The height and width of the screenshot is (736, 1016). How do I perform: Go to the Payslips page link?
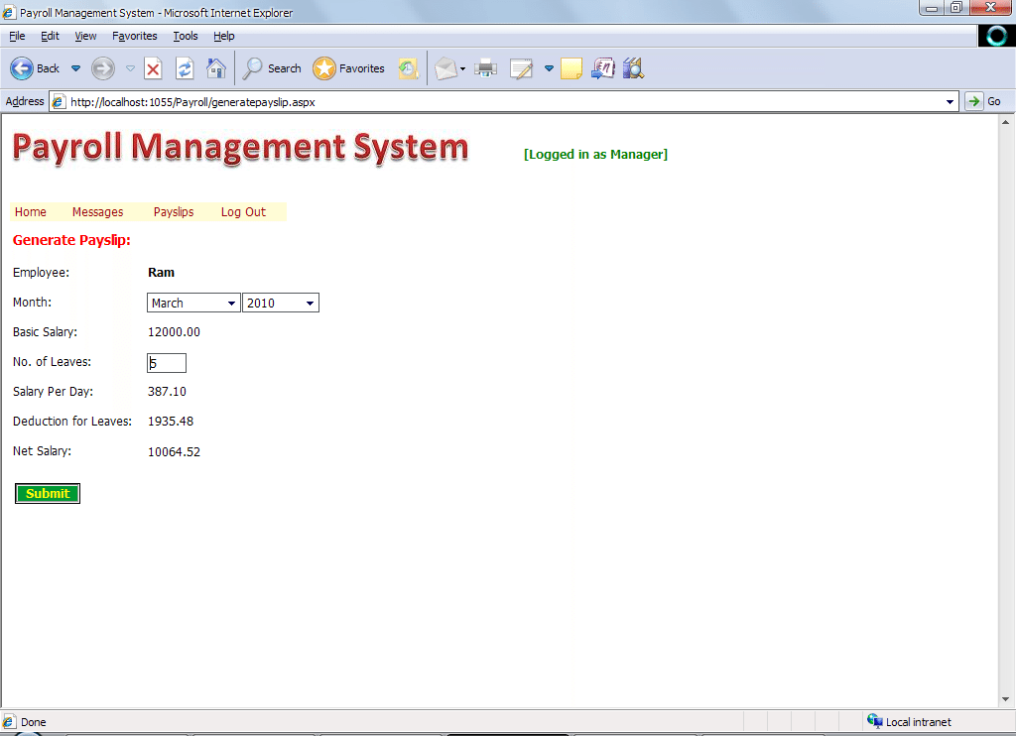tap(174, 211)
